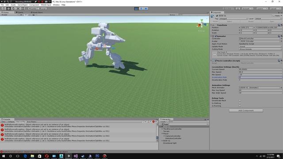Image resolution: width=283 pixels, height=159 pixels.
Task: Switch to the Asset Store tab
Action: [x=37, y=12]
